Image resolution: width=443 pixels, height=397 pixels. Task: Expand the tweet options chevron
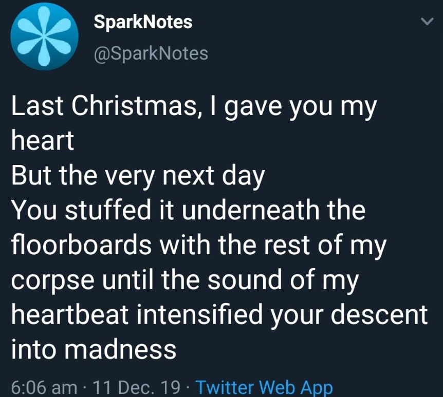click(x=427, y=21)
